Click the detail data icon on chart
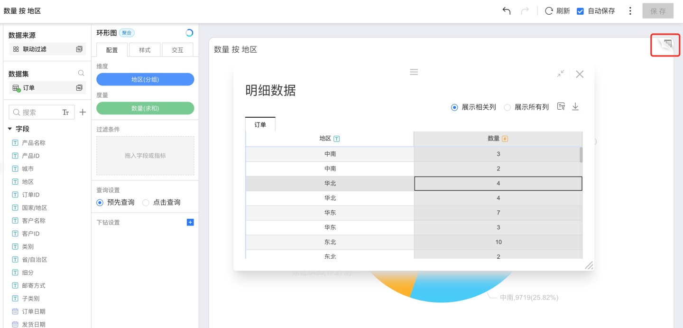 (x=668, y=44)
